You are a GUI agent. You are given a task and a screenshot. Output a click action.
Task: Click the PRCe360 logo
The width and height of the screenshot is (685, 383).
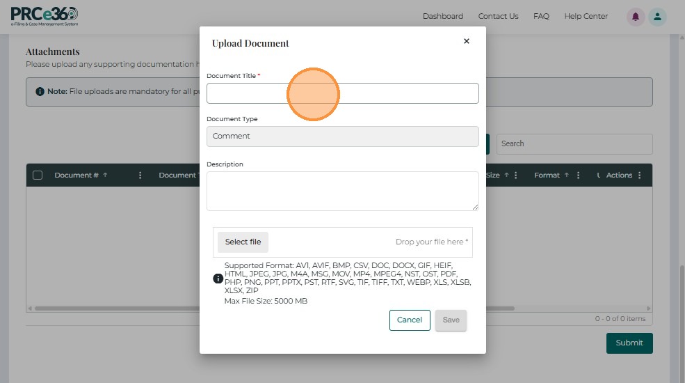44,17
